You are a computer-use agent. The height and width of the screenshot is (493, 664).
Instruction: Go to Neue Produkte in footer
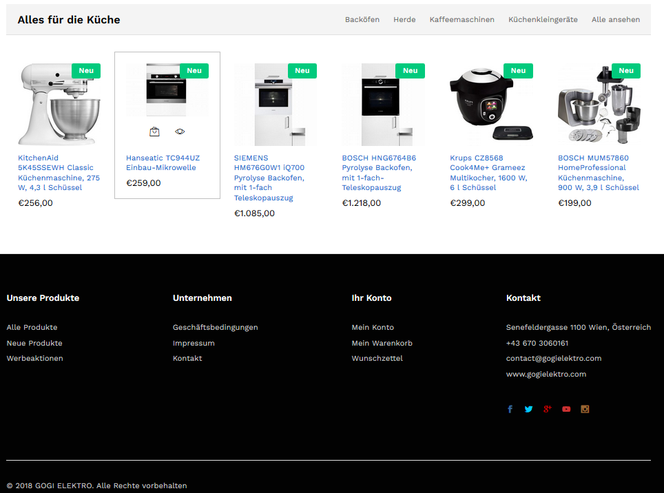pos(34,343)
